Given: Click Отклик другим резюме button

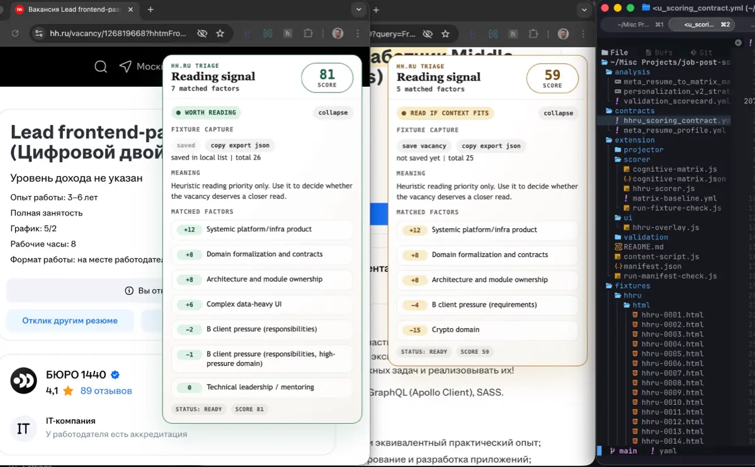Looking at the screenshot, I should (70, 321).
